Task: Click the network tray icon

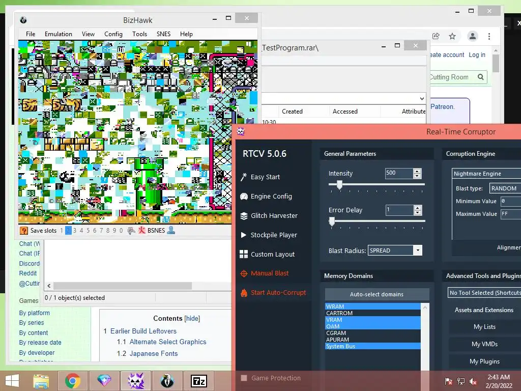Action: click(x=461, y=381)
